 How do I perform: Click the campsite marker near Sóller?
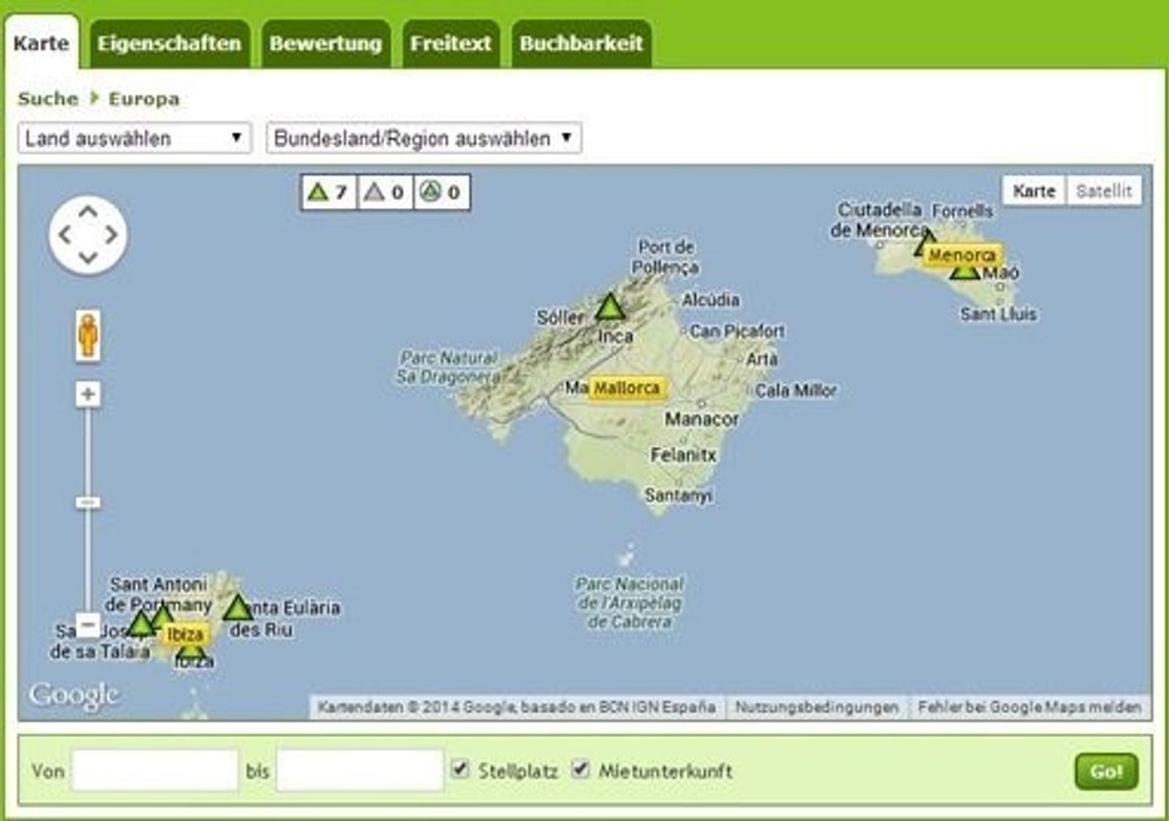point(610,307)
